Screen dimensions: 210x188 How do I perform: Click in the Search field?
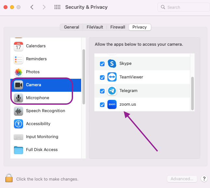tap(183, 7)
